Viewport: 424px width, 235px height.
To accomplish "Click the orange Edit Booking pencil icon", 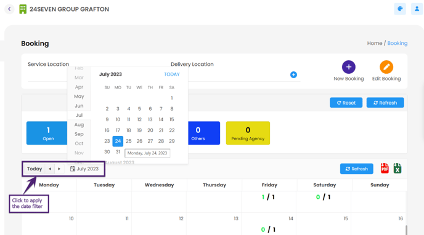I will (386, 67).
